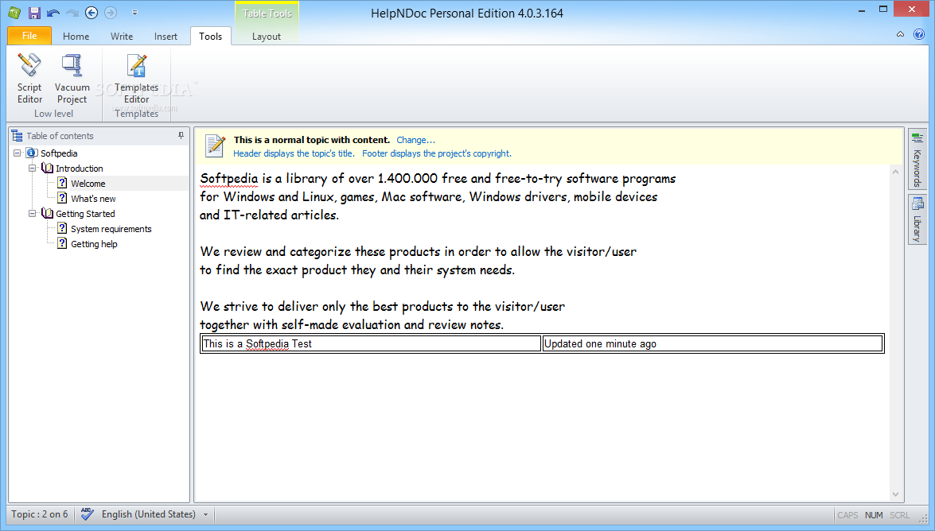The width and height of the screenshot is (935, 531).
Task: Click the editor scrollbar down arrow
Action: [x=895, y=494]
